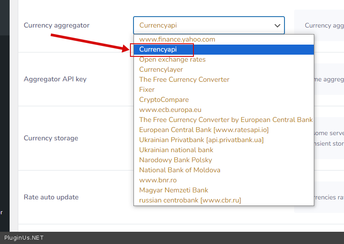Select www.finance.yahoo.com from the list
The height and width of the screenshot is (244, 344).
click(x=177, y=39)
